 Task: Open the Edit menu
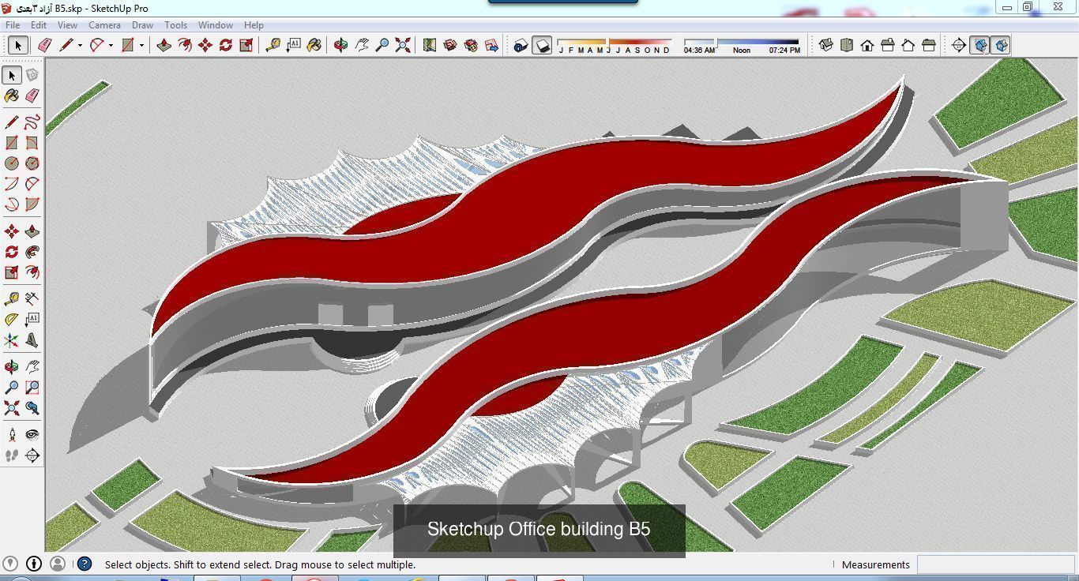(38, 25)
